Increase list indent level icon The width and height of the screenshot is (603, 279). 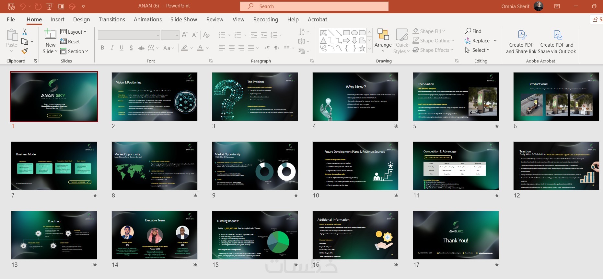point(264,35)
